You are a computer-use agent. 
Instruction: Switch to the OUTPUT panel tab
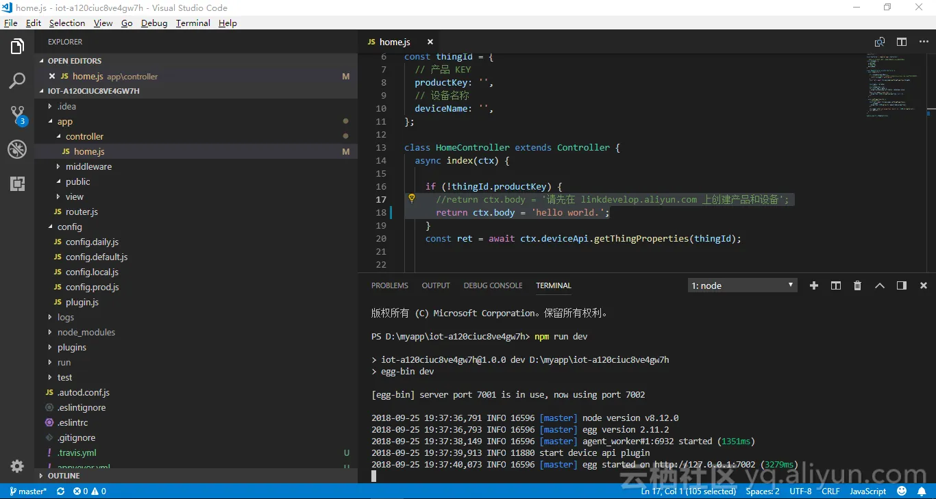point(436,285)
